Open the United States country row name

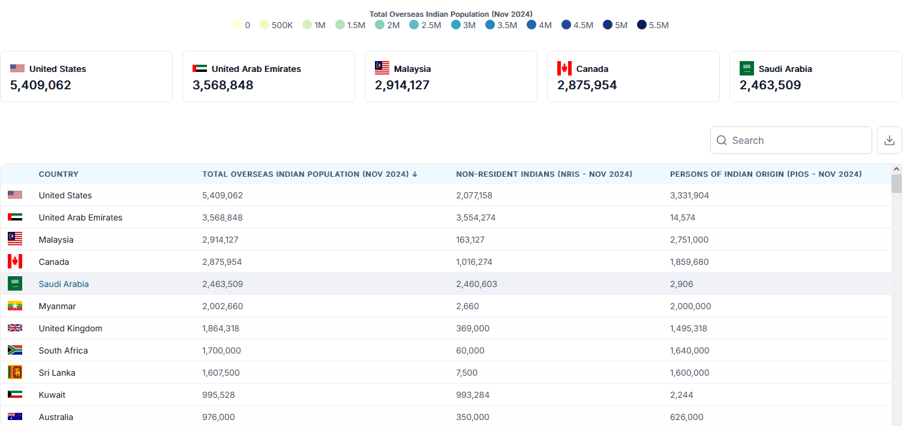click(65, 195)
